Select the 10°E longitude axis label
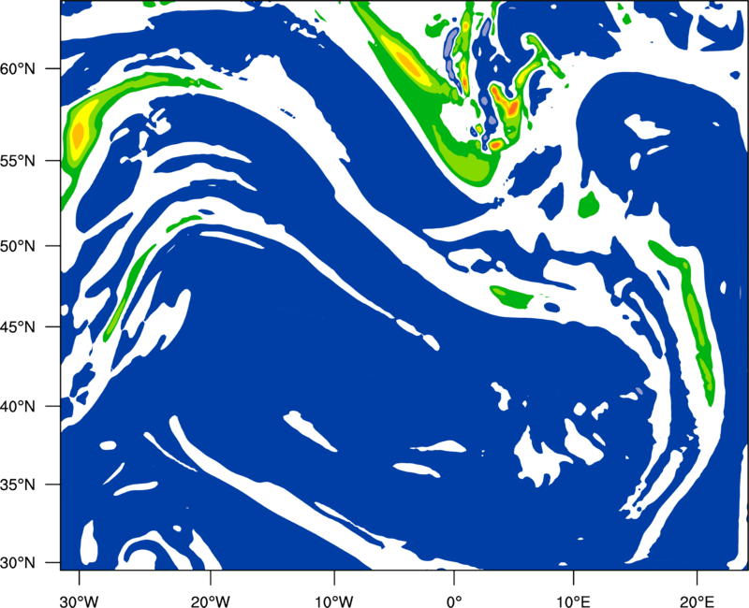Viewport: 749px width, 608px height. [x=573, y=601]
